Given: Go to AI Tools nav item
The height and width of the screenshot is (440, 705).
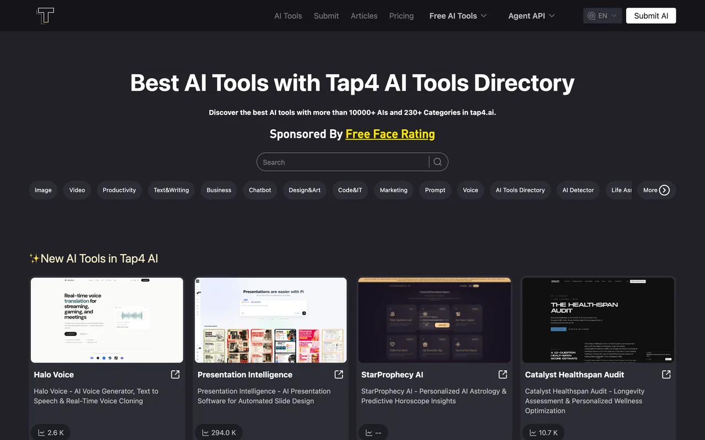Looking at the screenshot, I should pyautogui.click(x=288, y=16).
